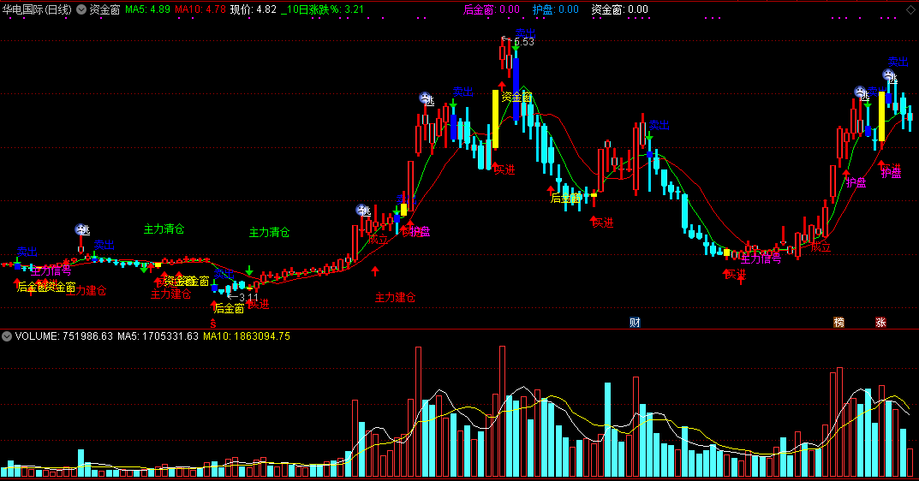The height and width of the screenshot is (481, 919).
Task: Click the blue 财 marker icon
Action: point(635,322)
